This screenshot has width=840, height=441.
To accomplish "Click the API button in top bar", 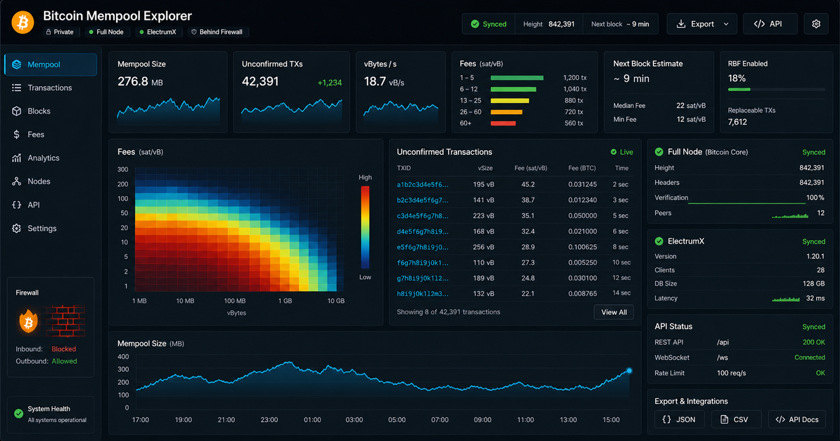I will [770, 24].
